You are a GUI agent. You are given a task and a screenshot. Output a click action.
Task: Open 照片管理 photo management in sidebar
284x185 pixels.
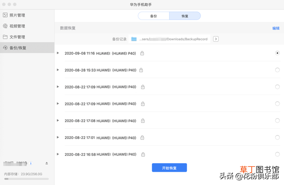point(27,15)
